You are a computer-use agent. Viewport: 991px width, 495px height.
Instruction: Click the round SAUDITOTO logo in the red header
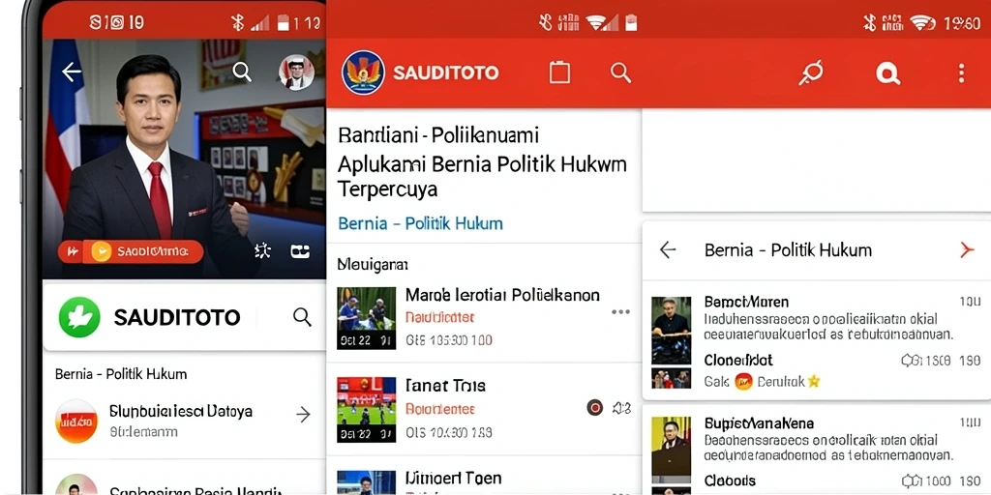[x=363, y=73]
